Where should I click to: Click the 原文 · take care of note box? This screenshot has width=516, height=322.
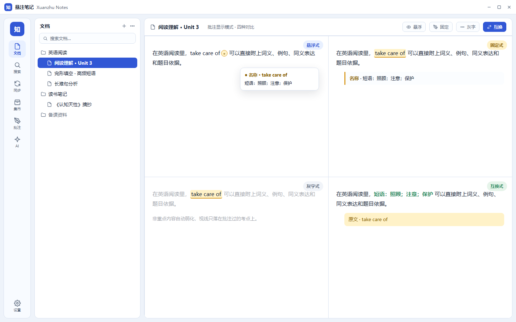pyautogui.click(x=424, y=219)
